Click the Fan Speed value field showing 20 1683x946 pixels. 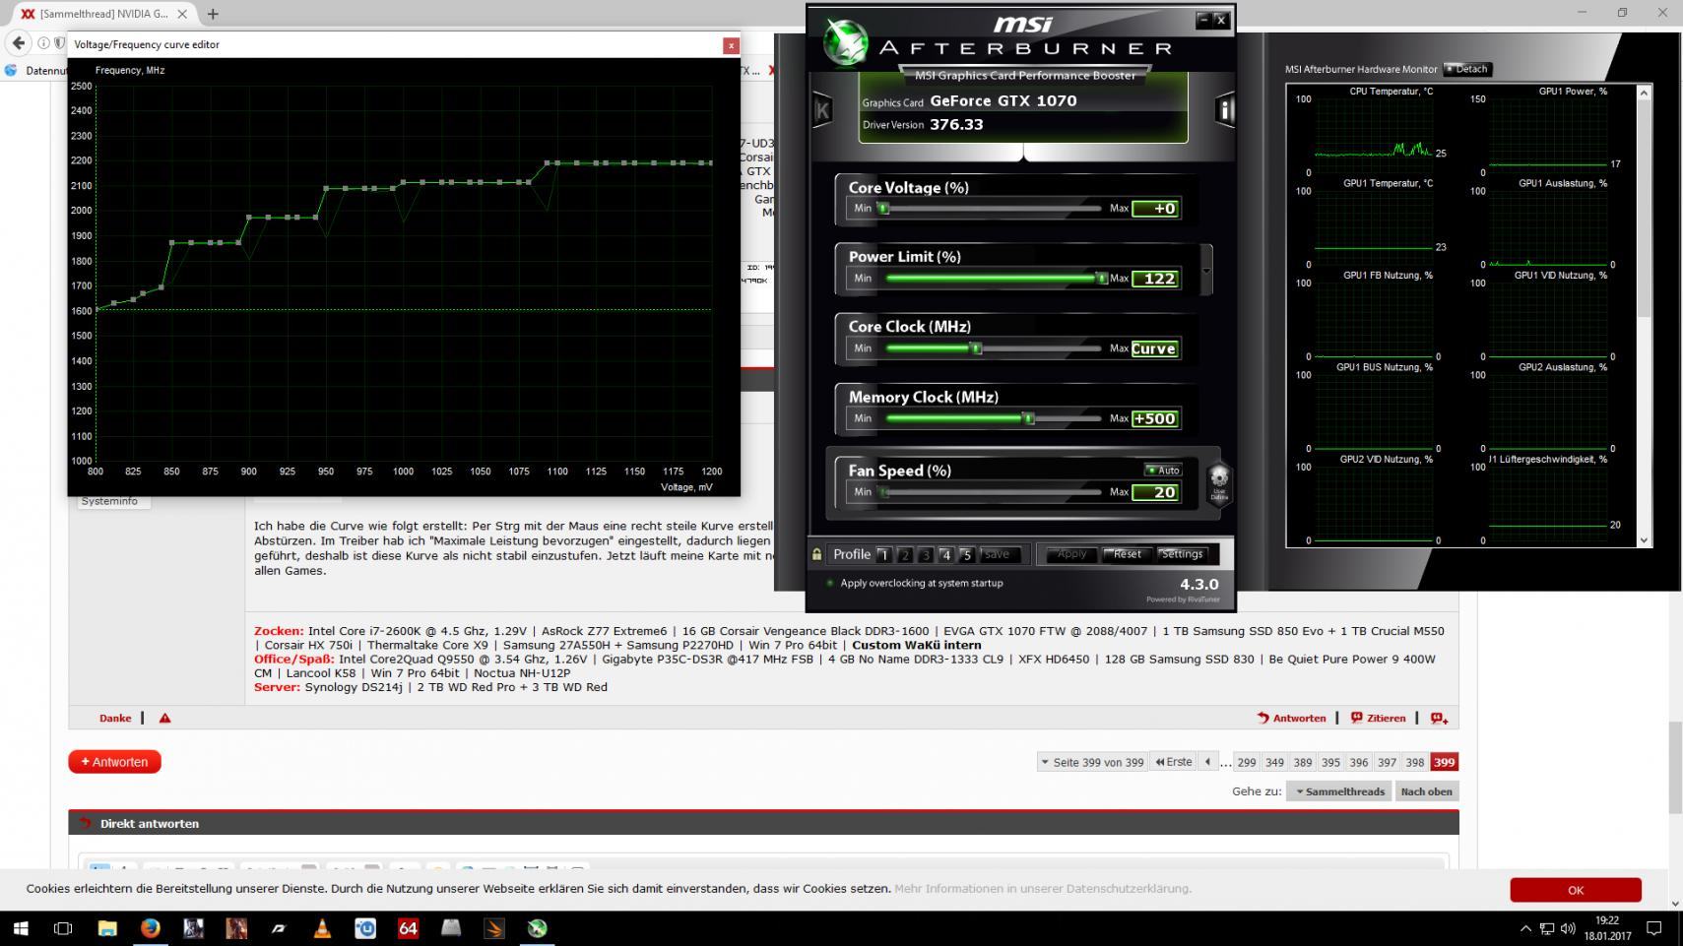coord(1155,492)
